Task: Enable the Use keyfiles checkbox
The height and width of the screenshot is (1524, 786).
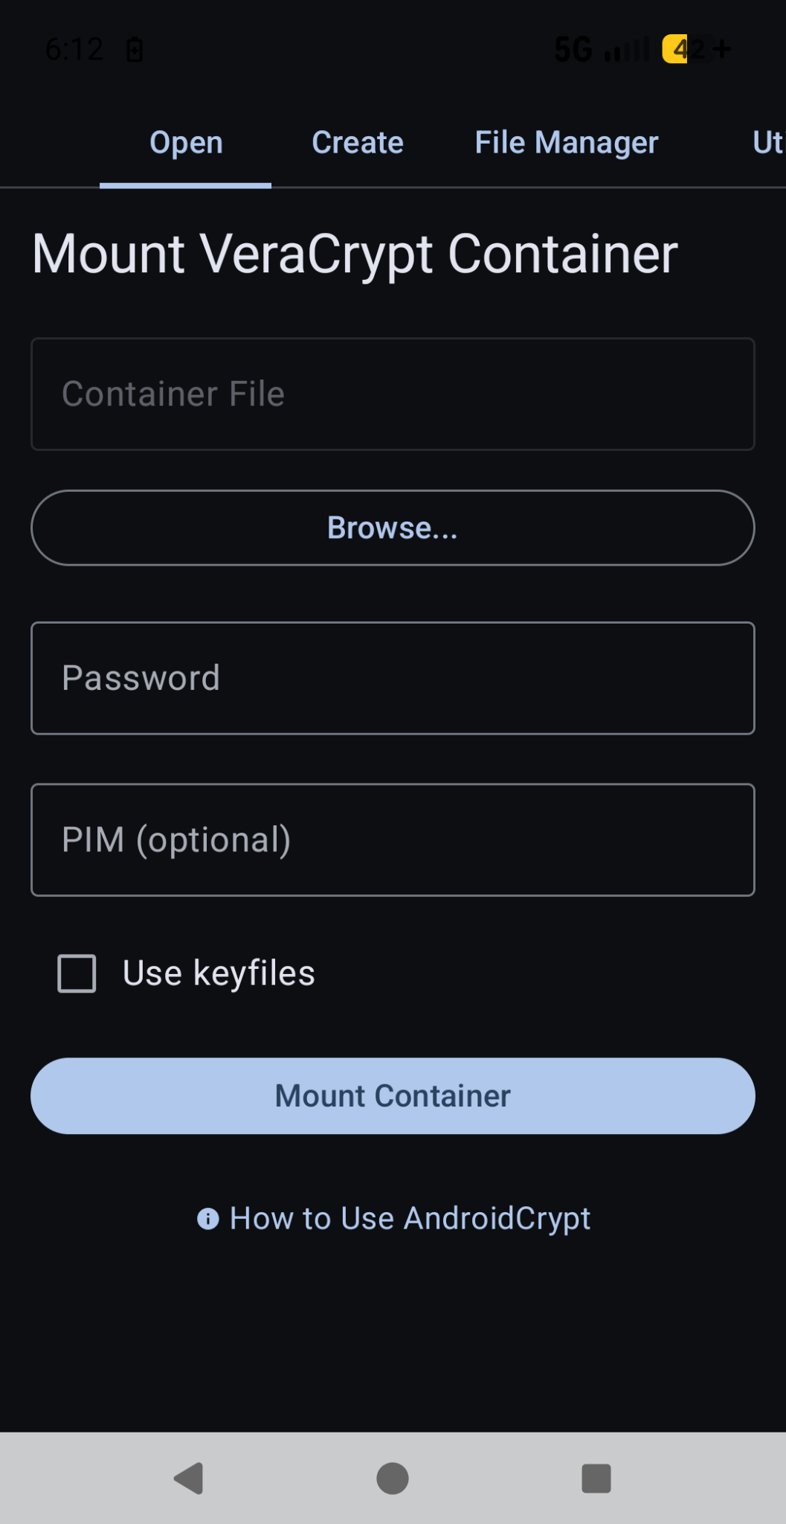Action: [x=77, y=973]
